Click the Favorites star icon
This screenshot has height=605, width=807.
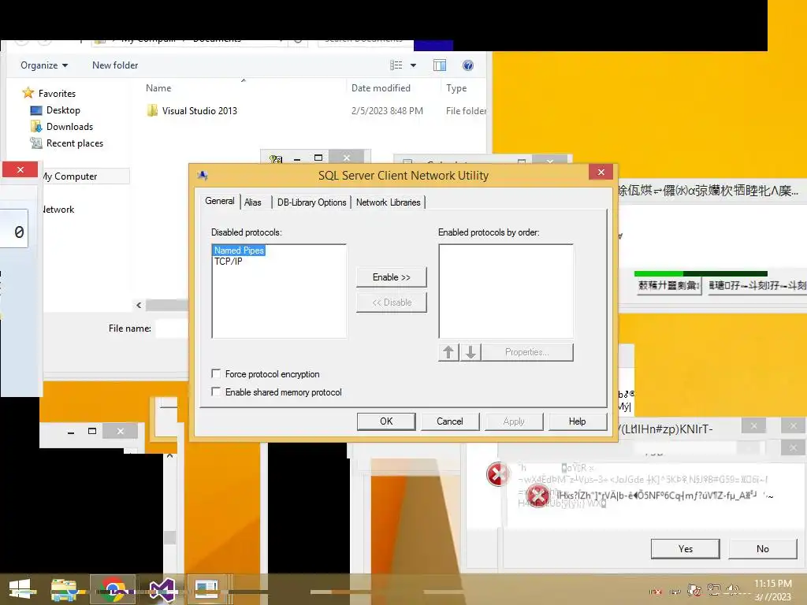(28, 93)
